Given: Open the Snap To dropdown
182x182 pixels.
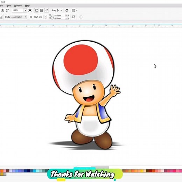Looking at the screenshot, I should (57, 10).
